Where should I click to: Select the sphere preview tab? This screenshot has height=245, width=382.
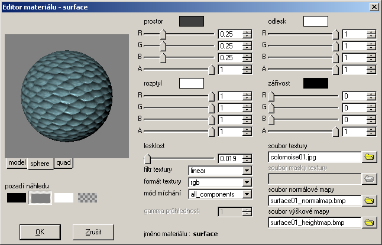[x=40, y=164]
